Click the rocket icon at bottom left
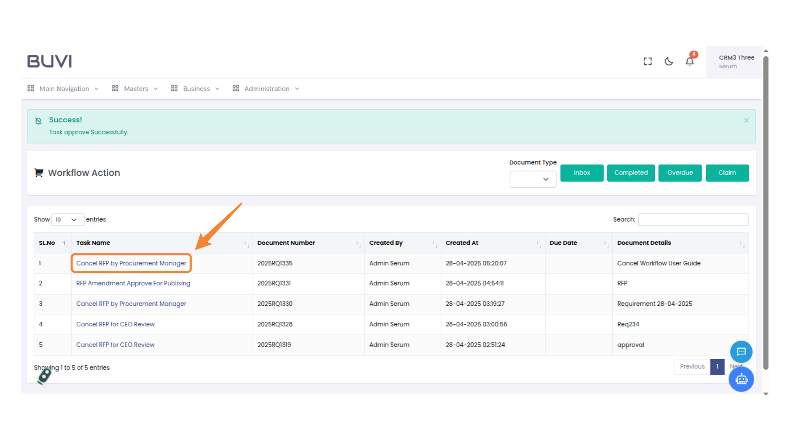 coord(44,376)
